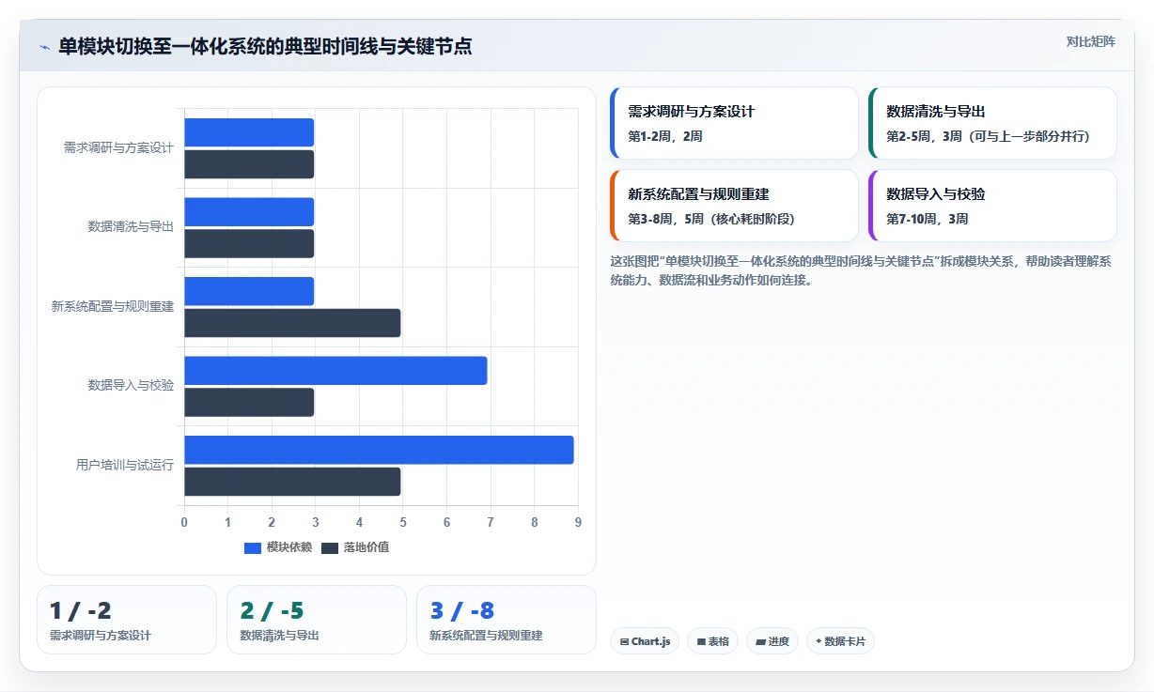The height and width of the screenshot is (692, 1154).
Task: Click the text 第3-8周，5周（核心耗时阶段）
Action: [712, 219]
